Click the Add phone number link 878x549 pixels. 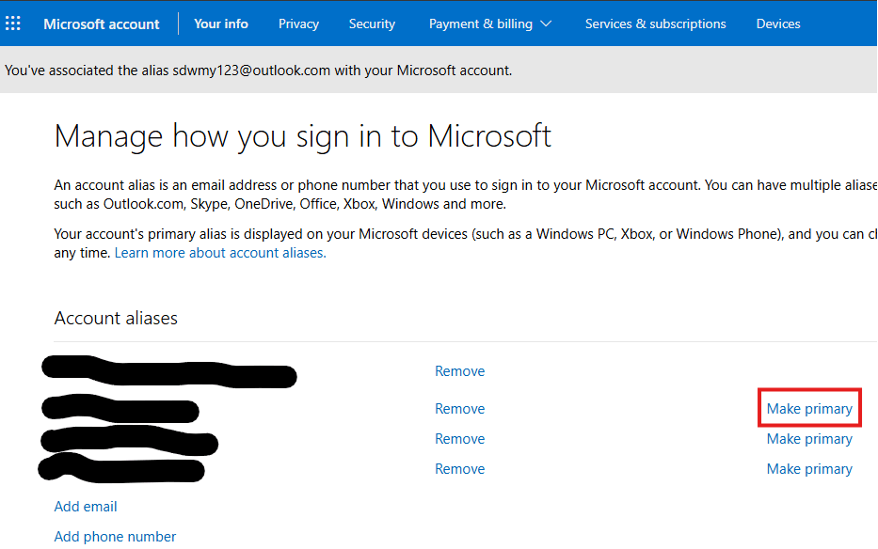pos(115,537)
